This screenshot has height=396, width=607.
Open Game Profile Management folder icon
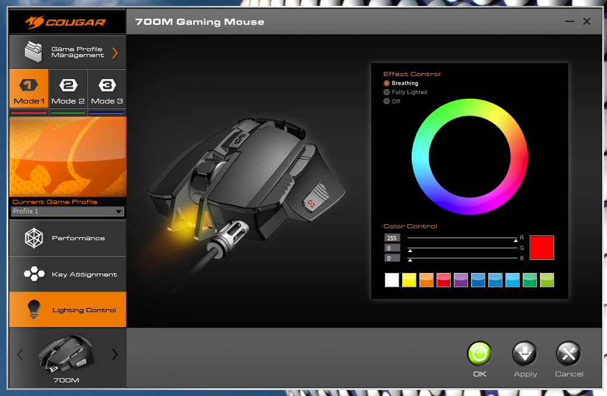(x=33, y=52)
